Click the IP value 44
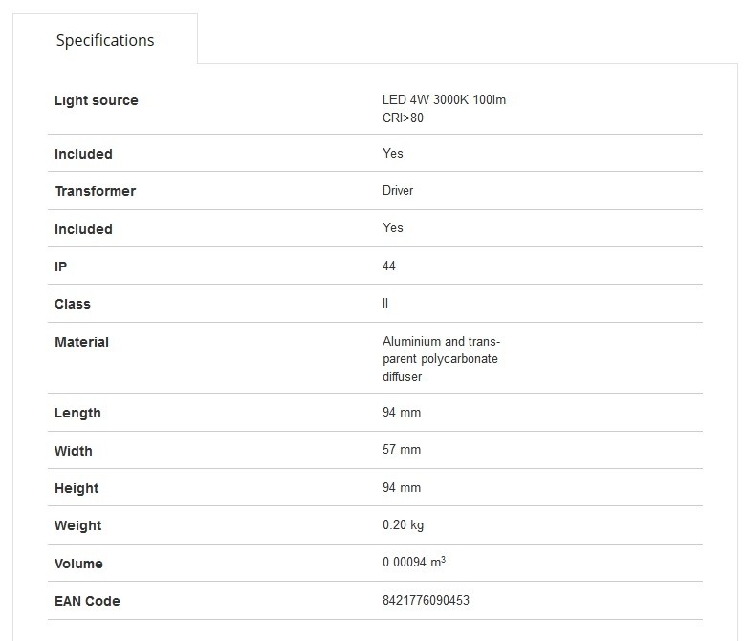744x641 pixels. 388,266
